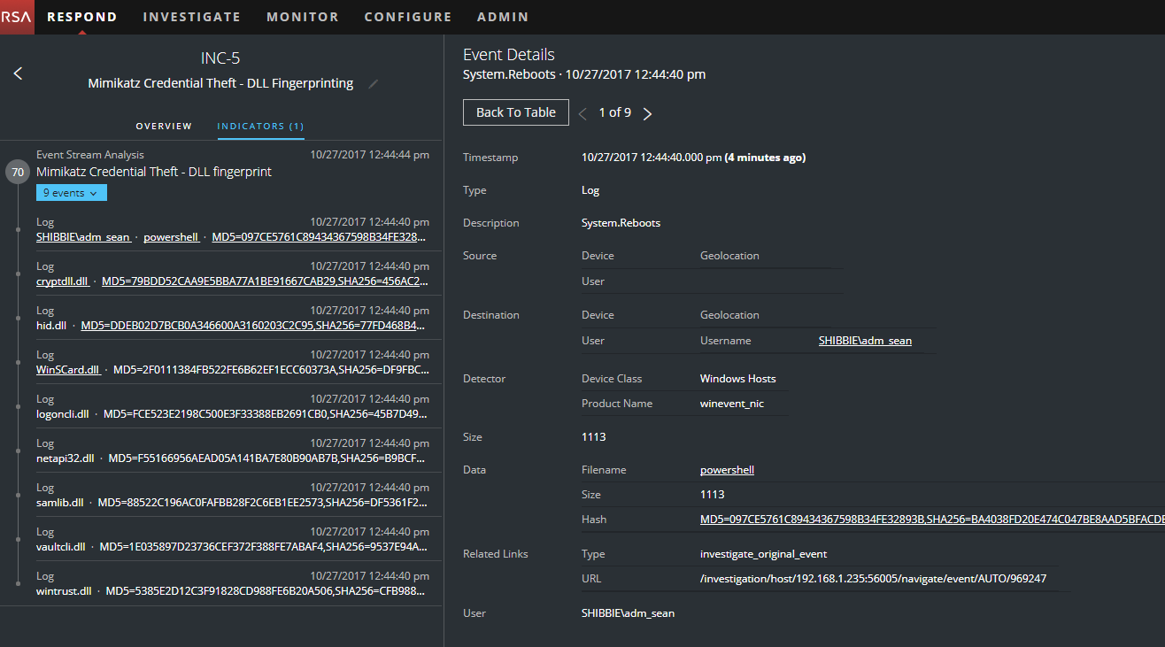
Task: Click the Back To Table button
Action: (515, 112)
